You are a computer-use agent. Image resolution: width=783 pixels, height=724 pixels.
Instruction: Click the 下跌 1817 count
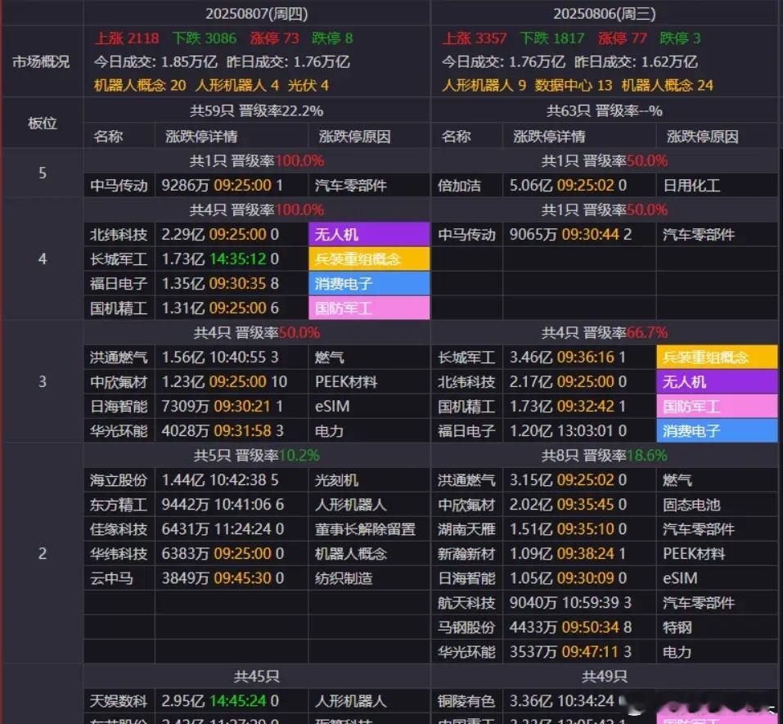(x=551, y=38)
